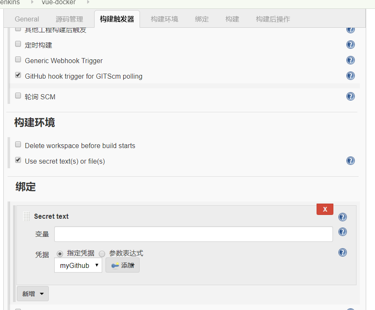Viewport: 375px width, 310px height.
Task: Open help icon at the top row
Action: [x=351, y=29]
